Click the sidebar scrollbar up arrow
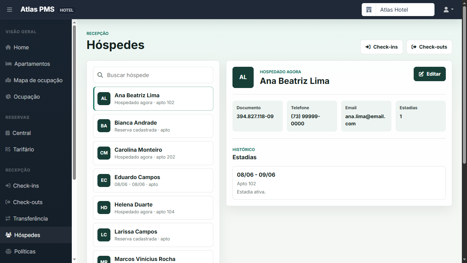467x263 pixels. (x=74, y=22)
